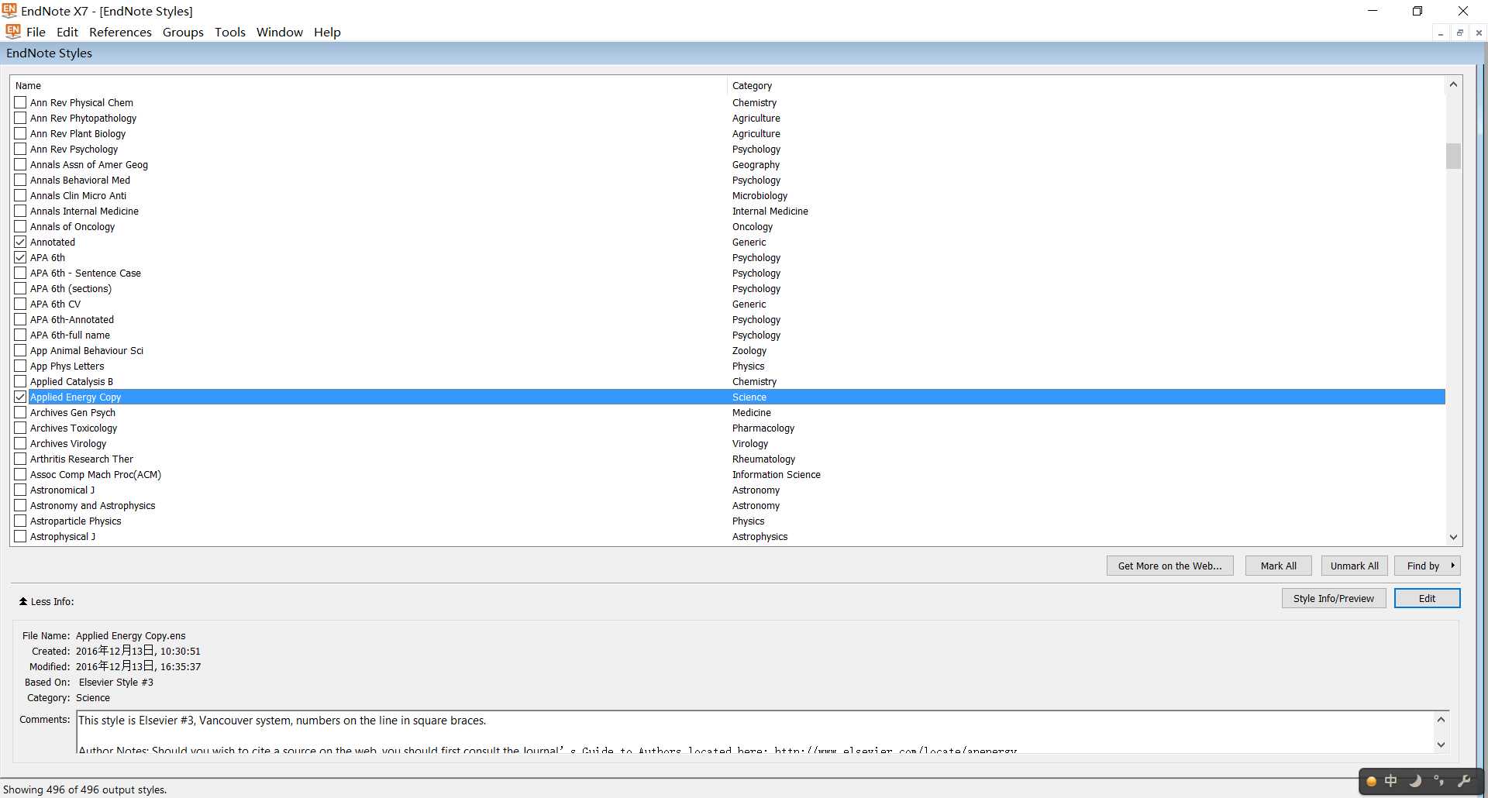
Task: Check the Annals of Oncology checkbox
Action: point(20,226)
